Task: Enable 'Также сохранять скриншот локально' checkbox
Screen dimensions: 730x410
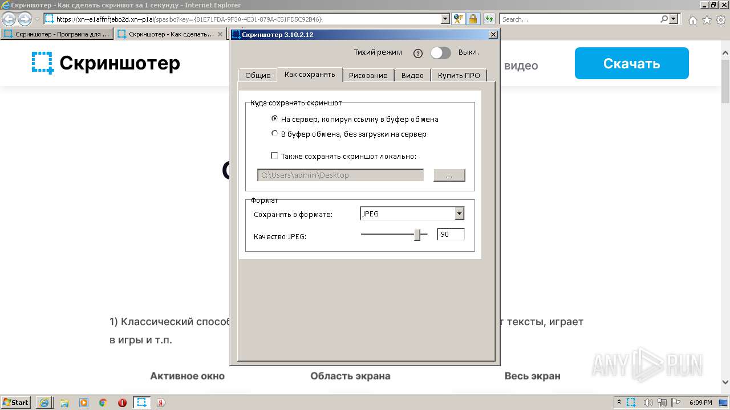Action: coord(275,155)
